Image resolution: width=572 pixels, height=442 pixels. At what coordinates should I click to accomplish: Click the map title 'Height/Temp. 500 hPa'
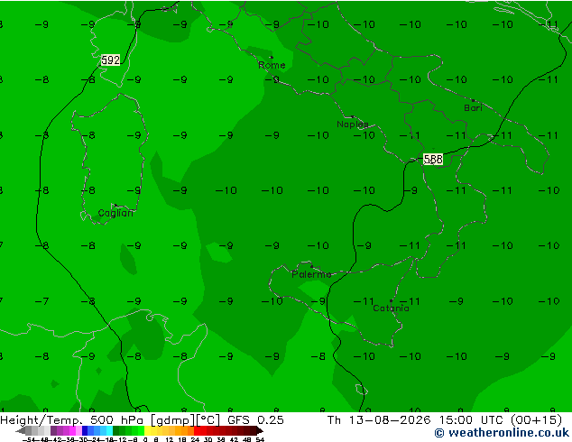point(71,419)
